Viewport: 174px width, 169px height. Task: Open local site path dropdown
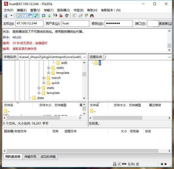(x=85, y=57)
